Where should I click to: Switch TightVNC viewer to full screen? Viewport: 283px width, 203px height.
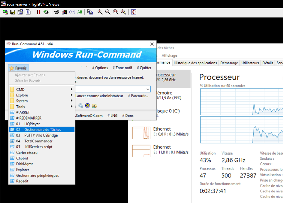click(134, 12)
